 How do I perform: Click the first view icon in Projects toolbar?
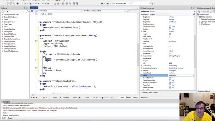(x=199, y=11)
